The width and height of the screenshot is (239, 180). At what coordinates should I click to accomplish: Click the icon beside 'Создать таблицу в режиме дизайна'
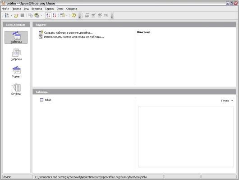(x=41, y=32)
